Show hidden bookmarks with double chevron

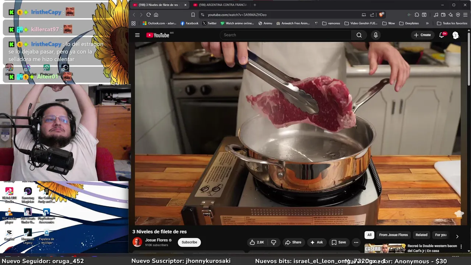pos(427,23)
